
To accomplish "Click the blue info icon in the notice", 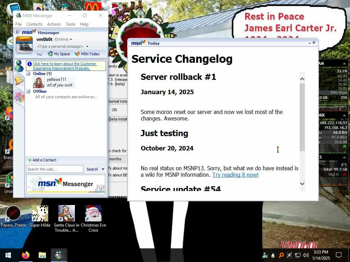I will pos(29,64).
